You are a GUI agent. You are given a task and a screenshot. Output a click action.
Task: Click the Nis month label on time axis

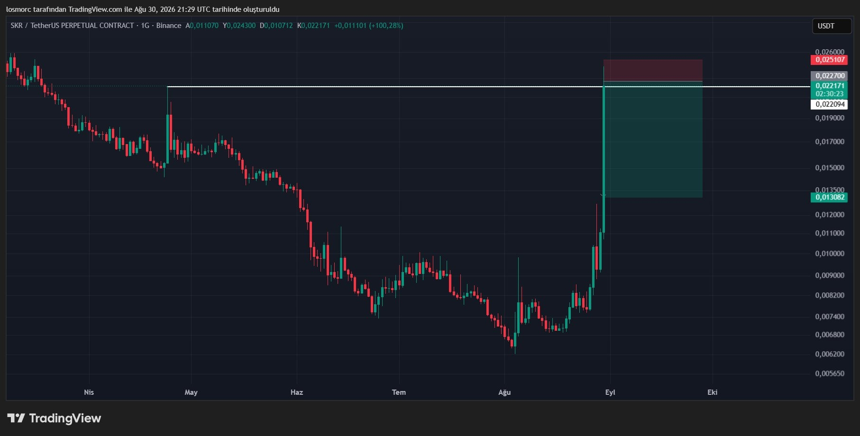(89, 392)
